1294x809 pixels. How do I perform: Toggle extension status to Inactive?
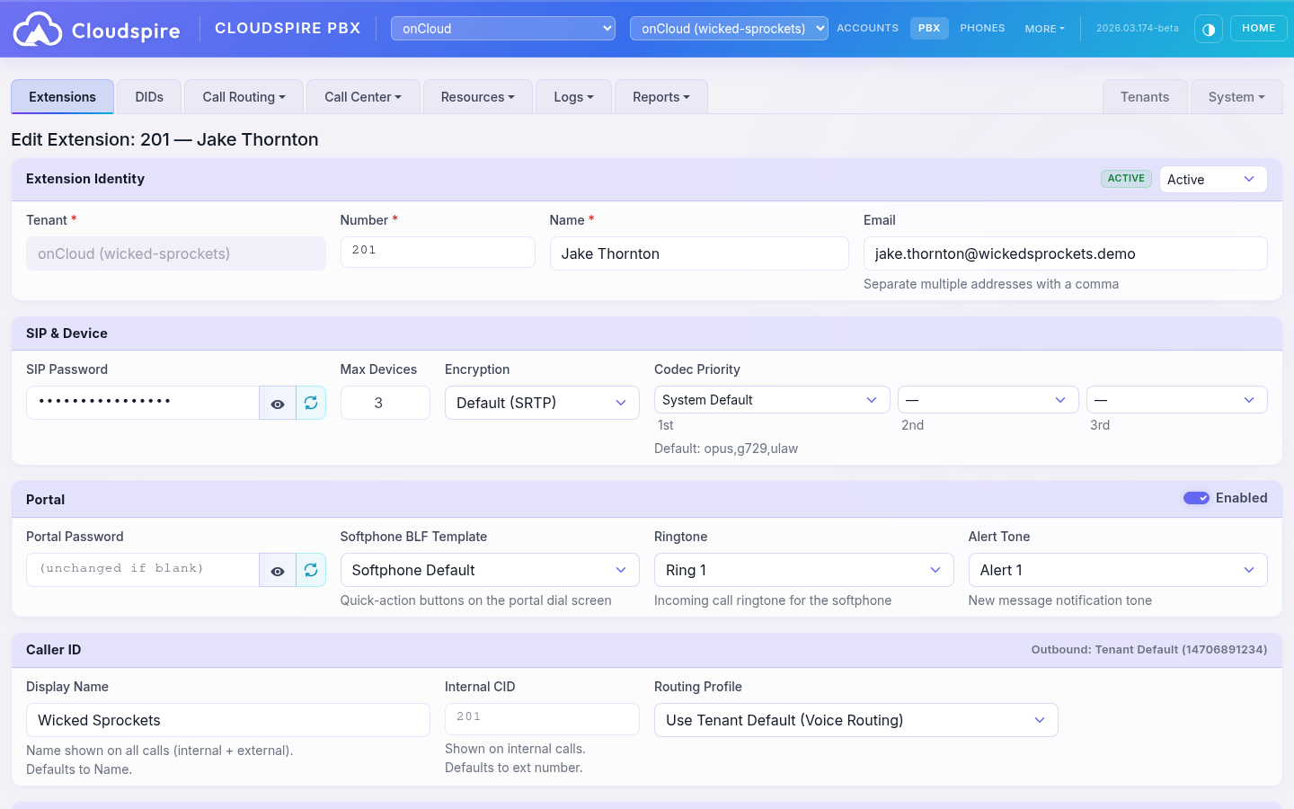click(1212, 179)
